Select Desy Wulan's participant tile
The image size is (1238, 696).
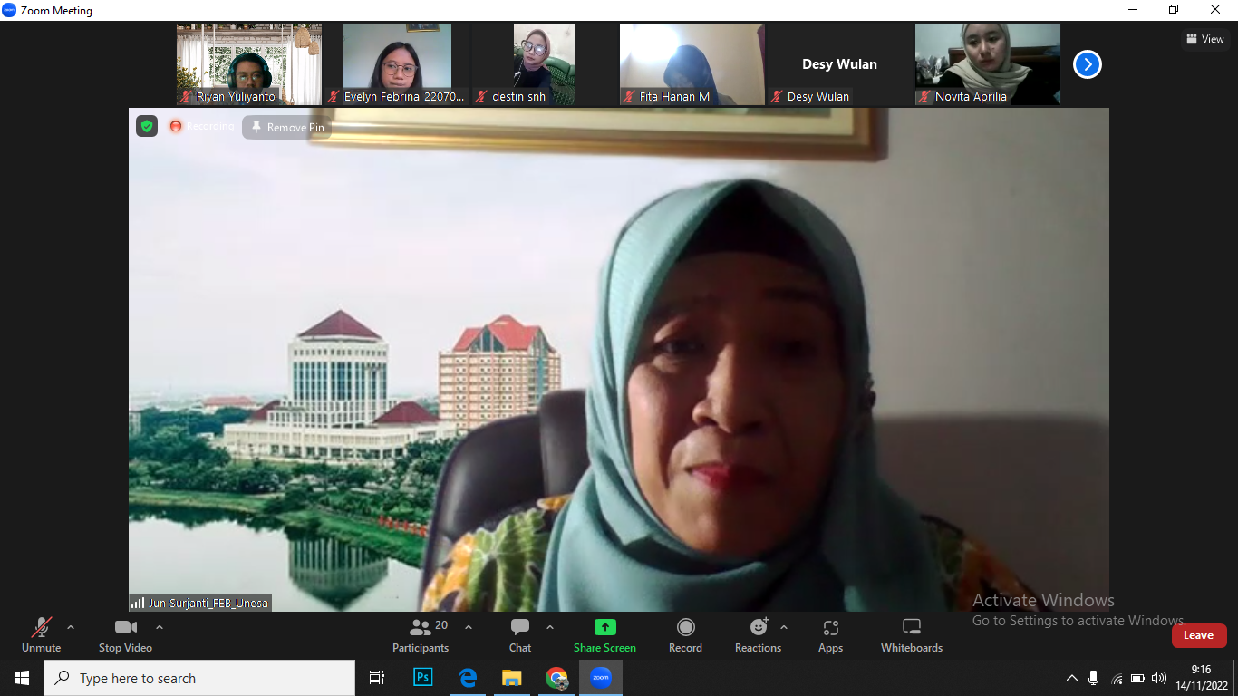[840, 64]
